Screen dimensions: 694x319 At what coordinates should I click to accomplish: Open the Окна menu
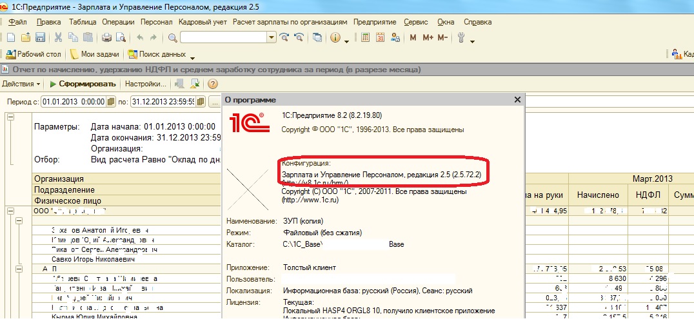coord(446,22)
